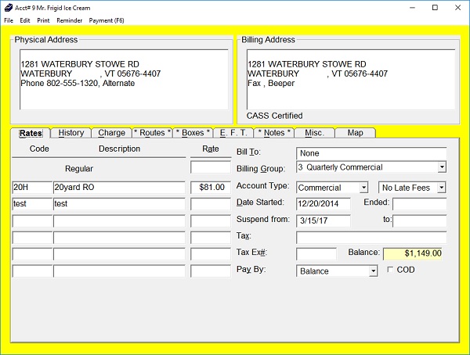Click the Print menu
470x355 pixels.
point(44,20)
